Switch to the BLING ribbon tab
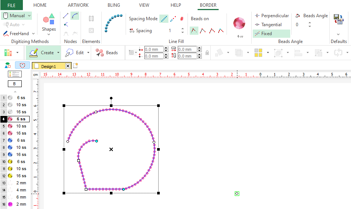Viewport: 351px width, 209px height. coord(114,5)
